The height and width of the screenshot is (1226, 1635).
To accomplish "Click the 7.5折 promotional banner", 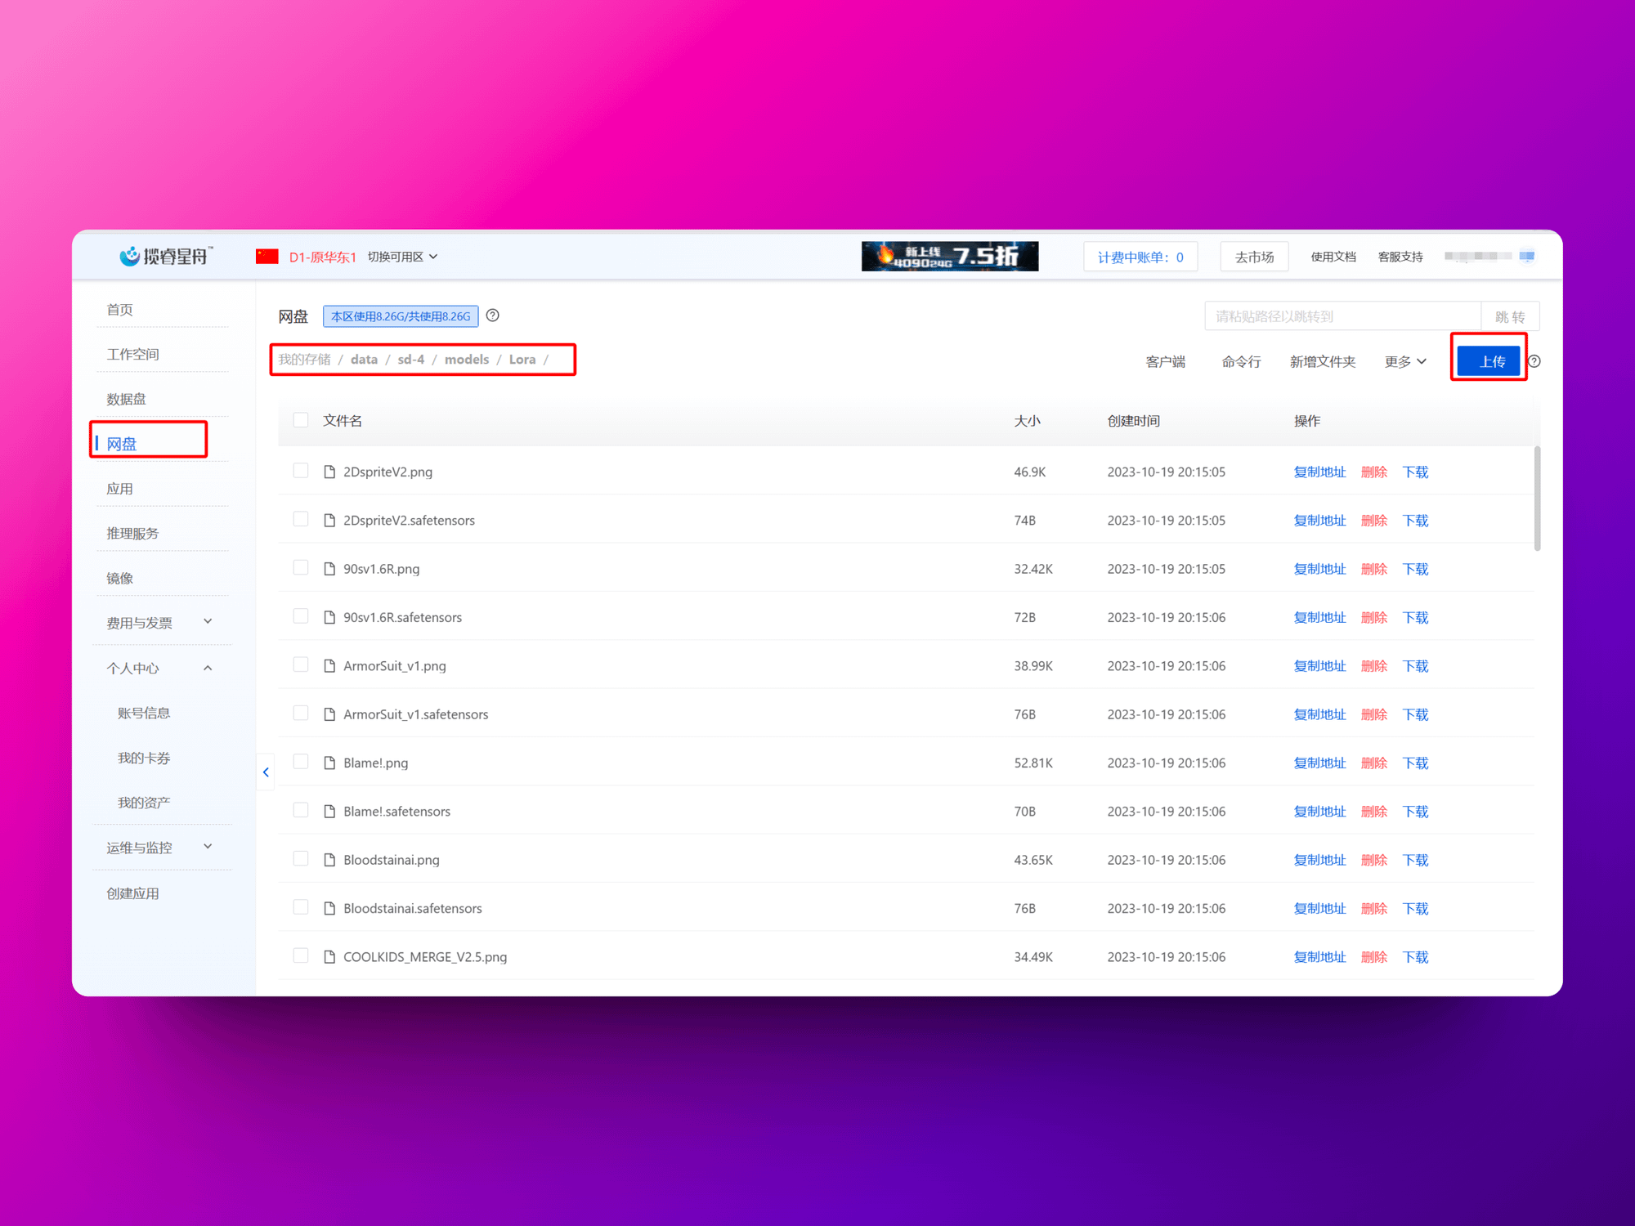I will tap(949, 257).
